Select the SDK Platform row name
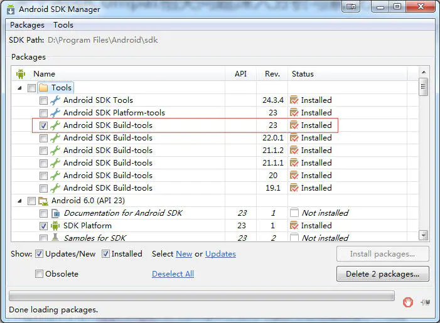Viewport: 440px width, 323px height. [x=87, y=225]
